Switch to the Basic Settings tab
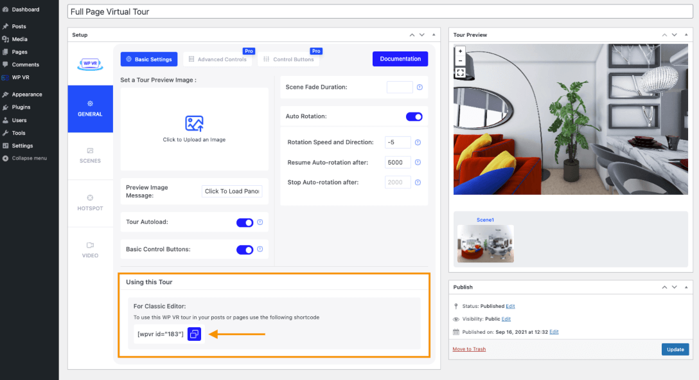 coord(149,59)
